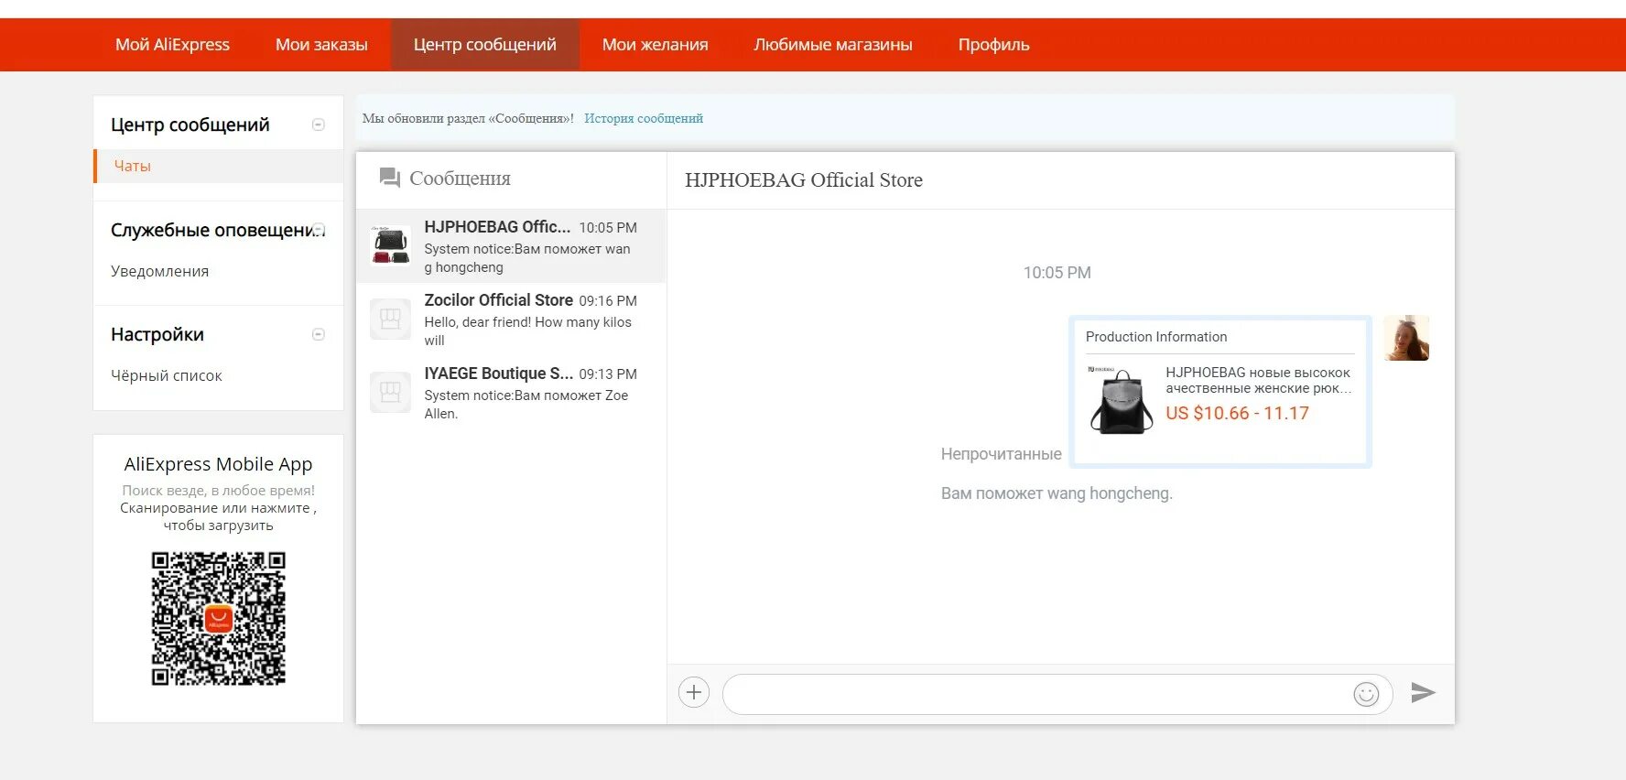Open HJPHOEBAG Official Store conversation

tap(511, 246)
